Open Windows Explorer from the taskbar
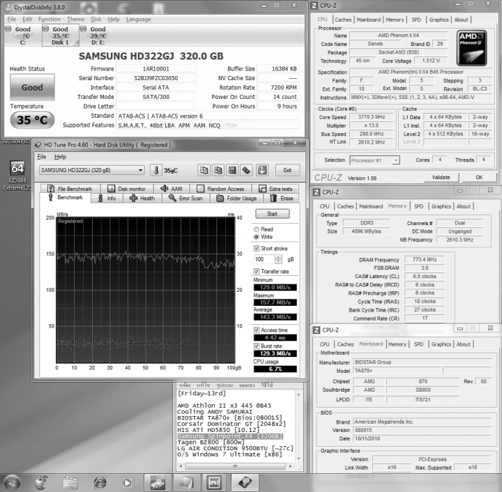Screen dimensions: 502x492 click(70, 483)
